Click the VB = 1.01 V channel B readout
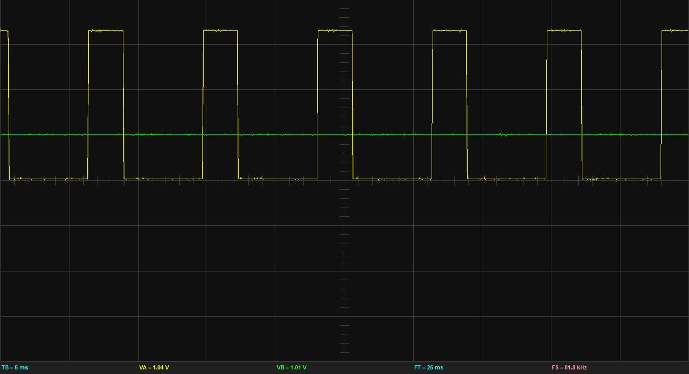 coord(291,367)
